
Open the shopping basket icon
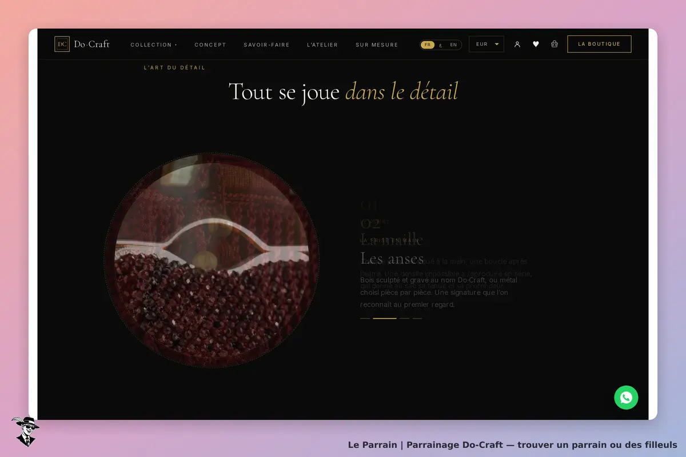tap(555, 44)
